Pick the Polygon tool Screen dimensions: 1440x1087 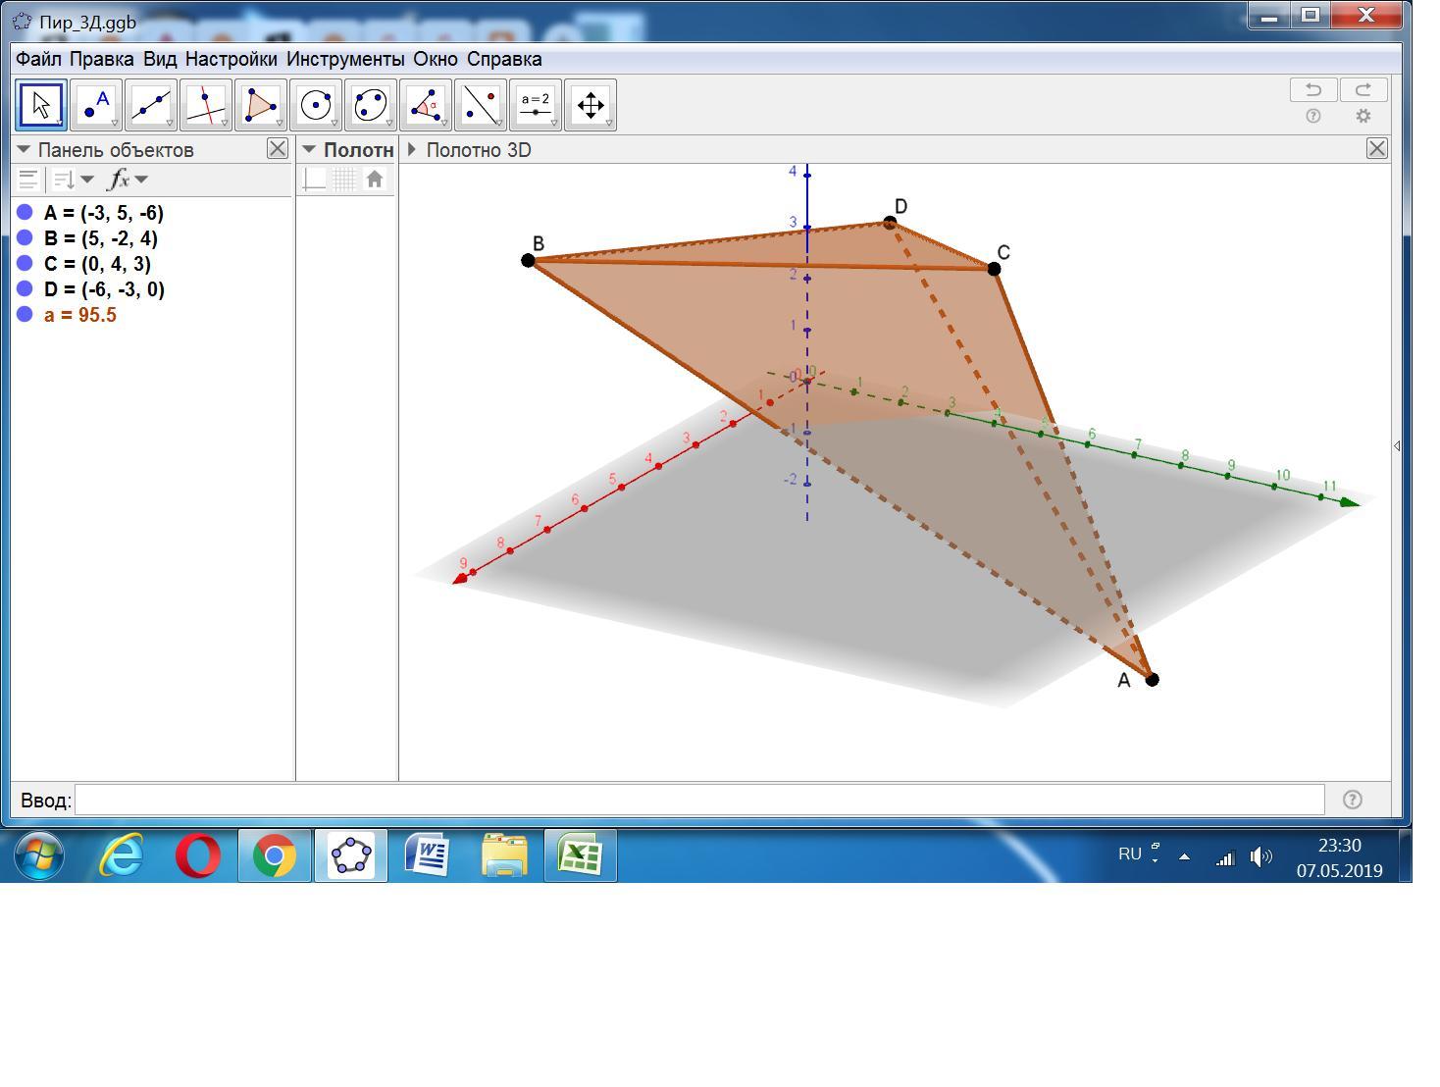pos(261,105)
